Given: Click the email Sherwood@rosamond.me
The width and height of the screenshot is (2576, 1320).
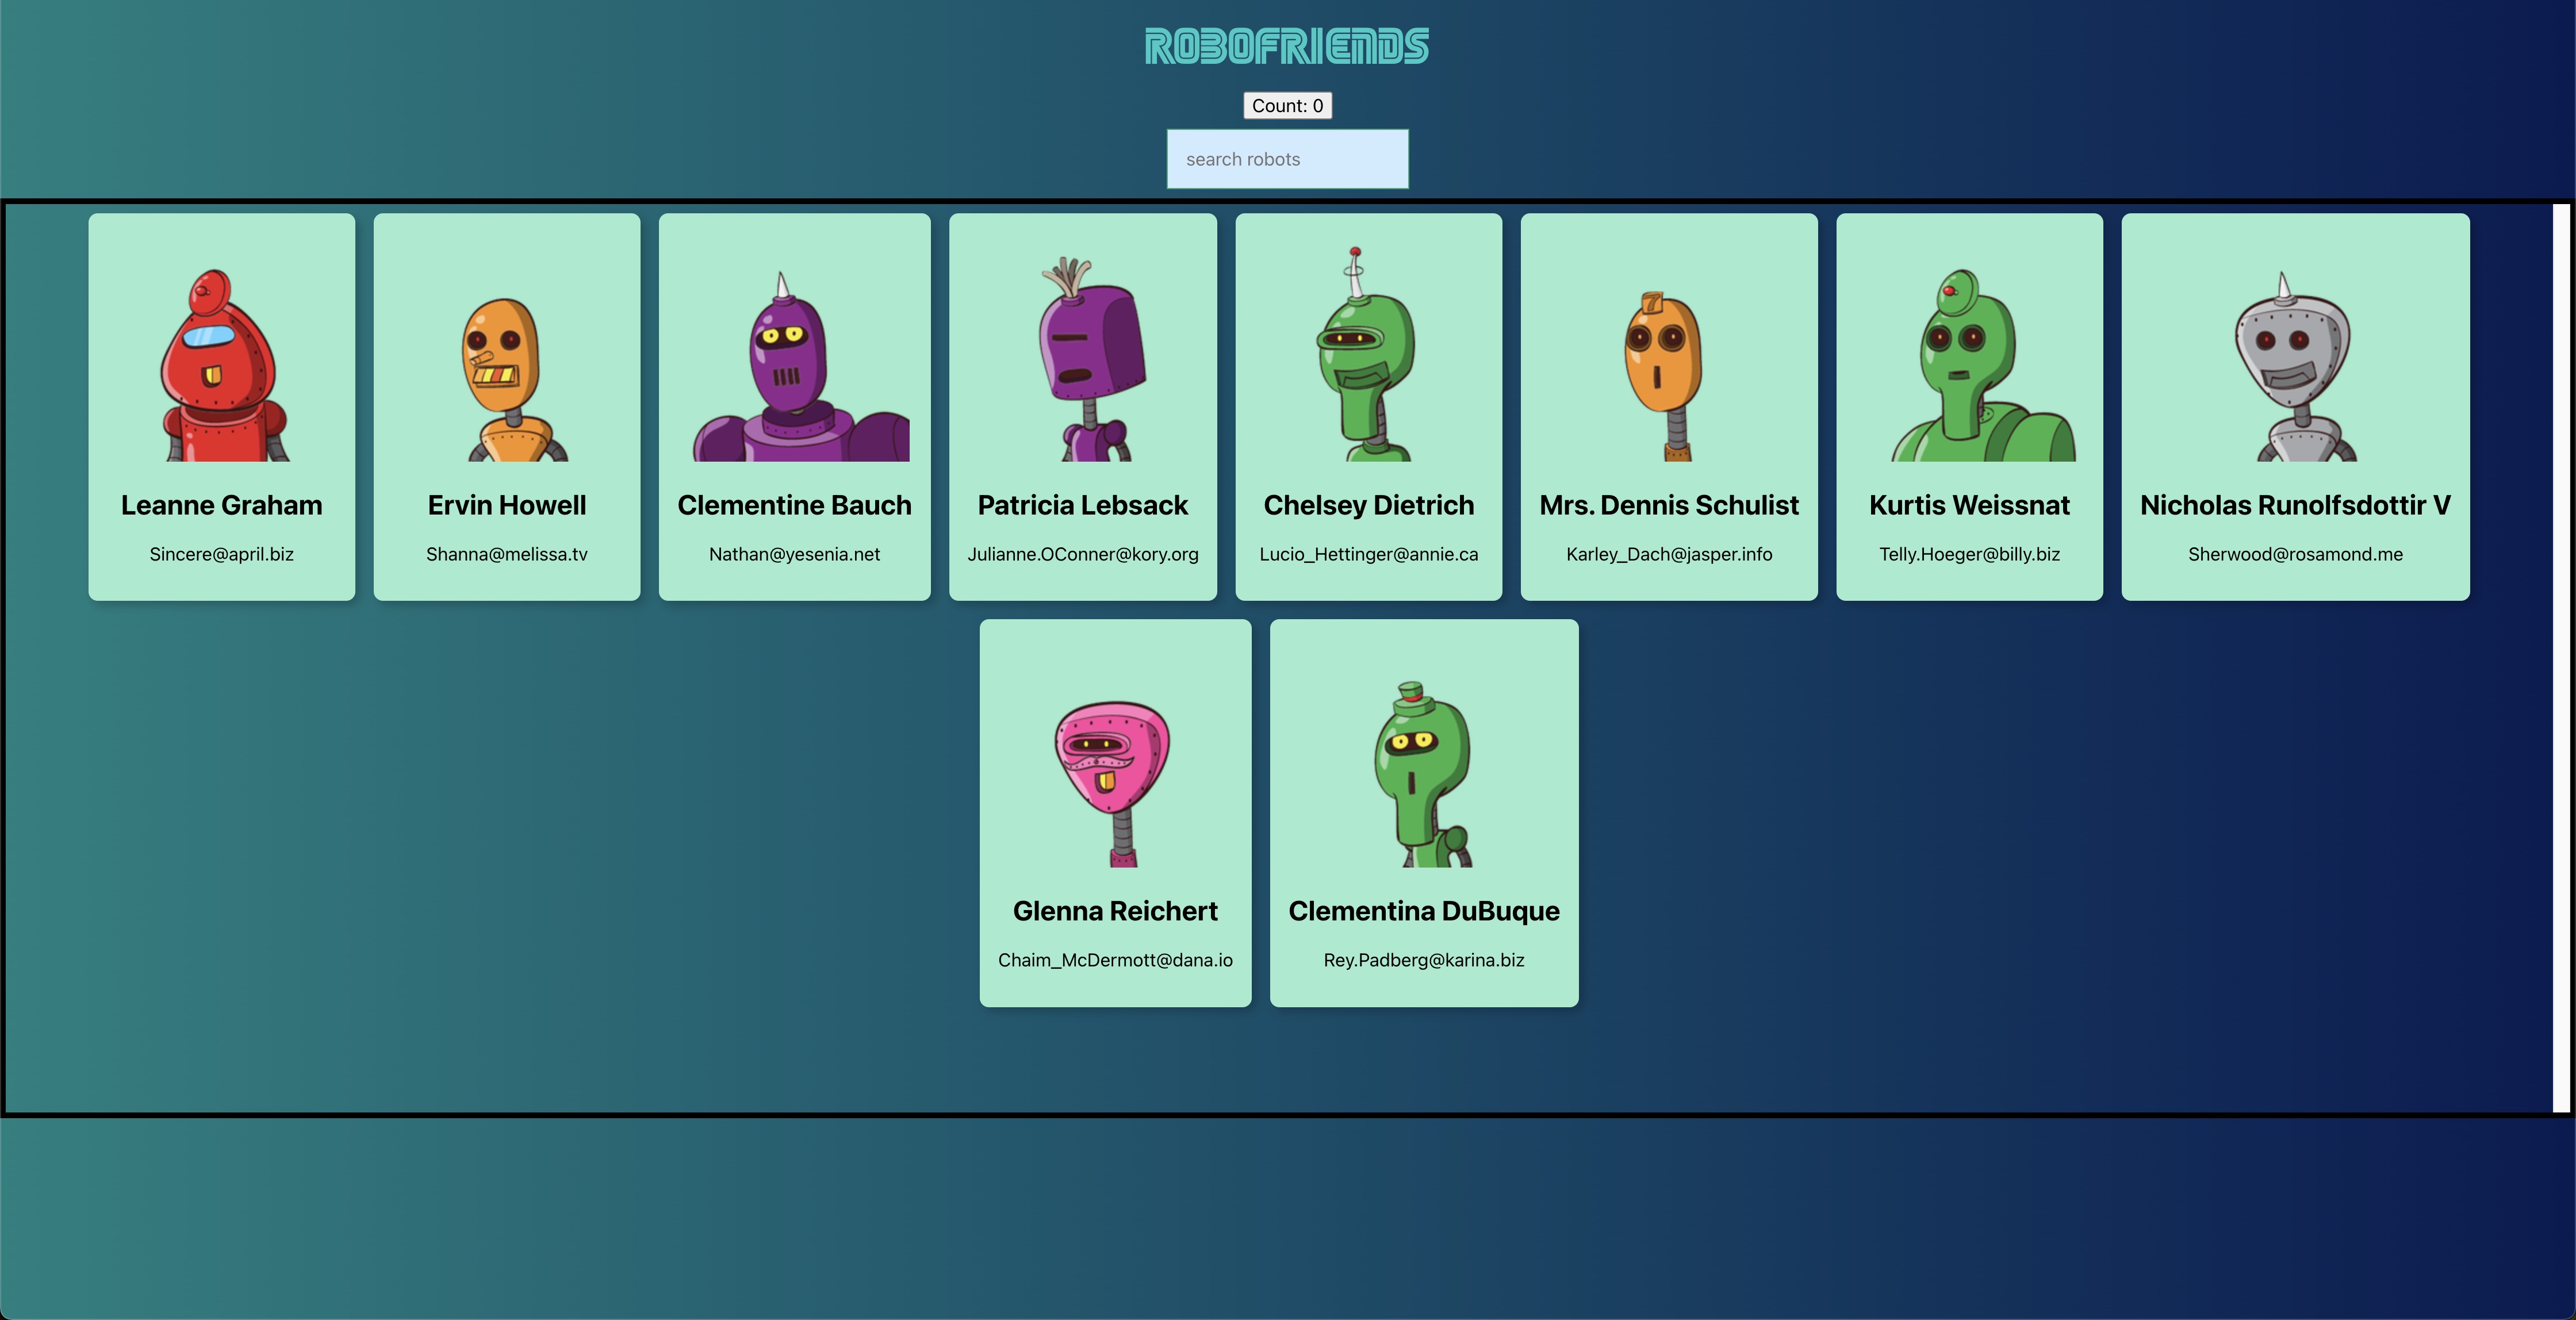Looking at the screenshot, I should point(2296,554).
